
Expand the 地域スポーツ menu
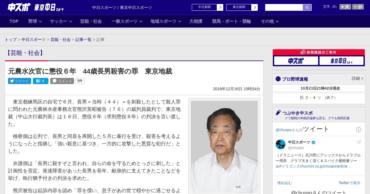(166, 21)
